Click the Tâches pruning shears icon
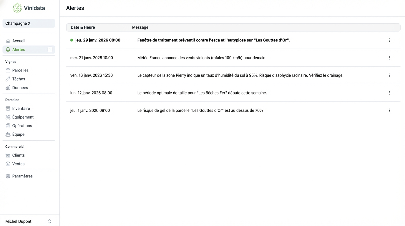This screenshot has width=405, height=226. click(8, 79)
